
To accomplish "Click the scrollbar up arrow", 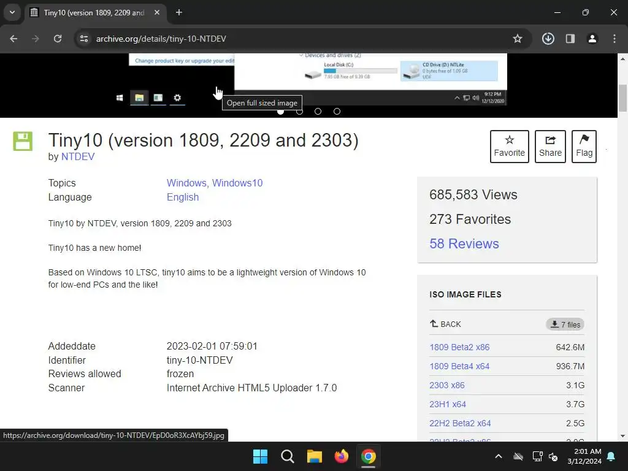I will pyautogui.click(x=623, y=59).
